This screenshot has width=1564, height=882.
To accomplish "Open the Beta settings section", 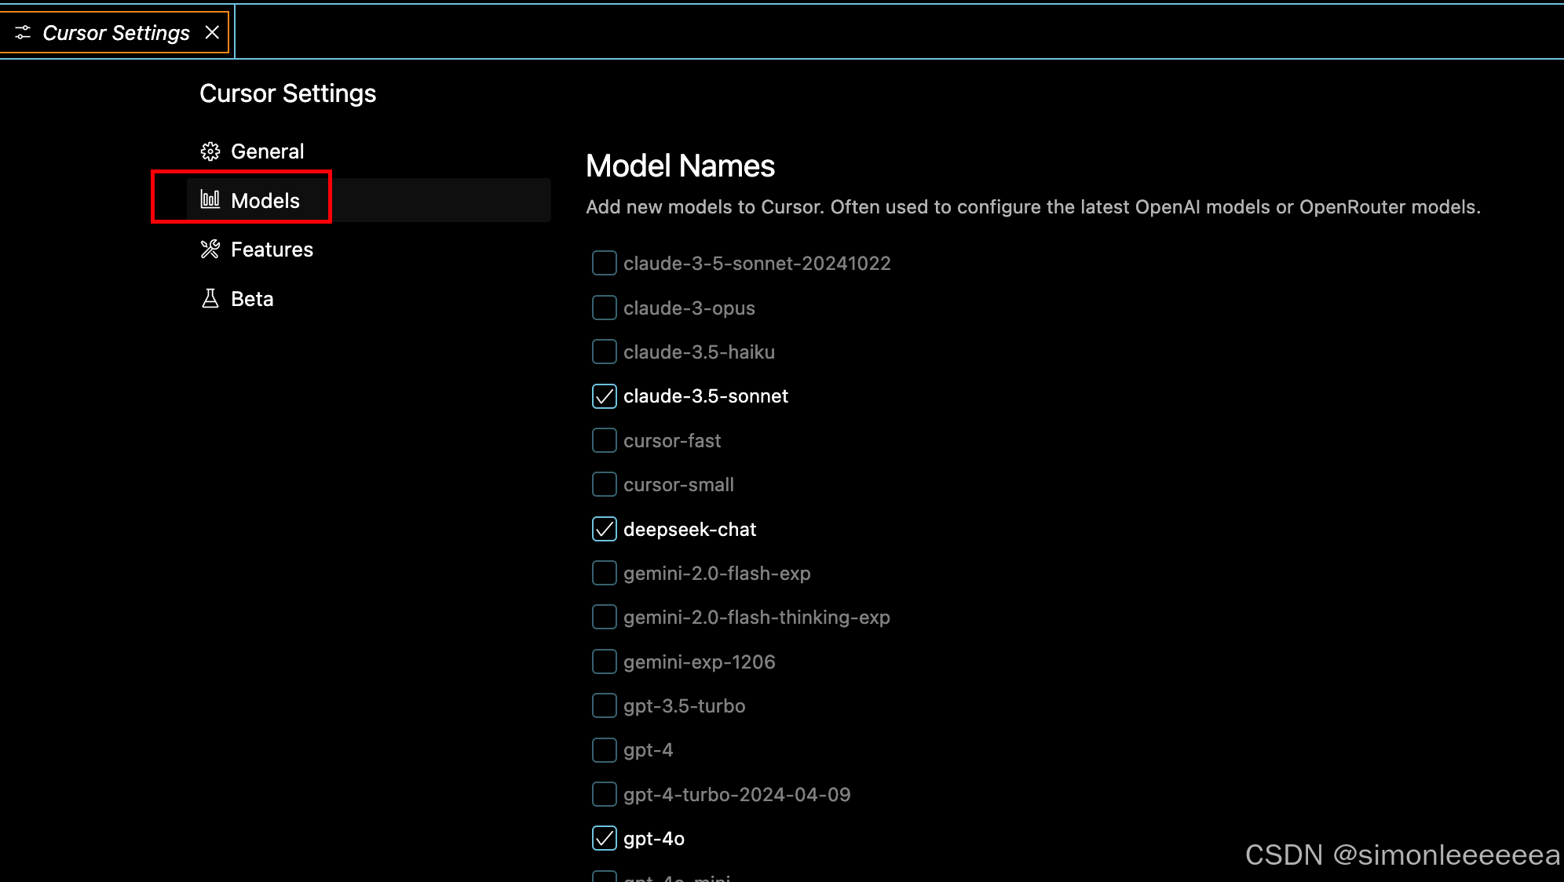I will click(252, 299).
